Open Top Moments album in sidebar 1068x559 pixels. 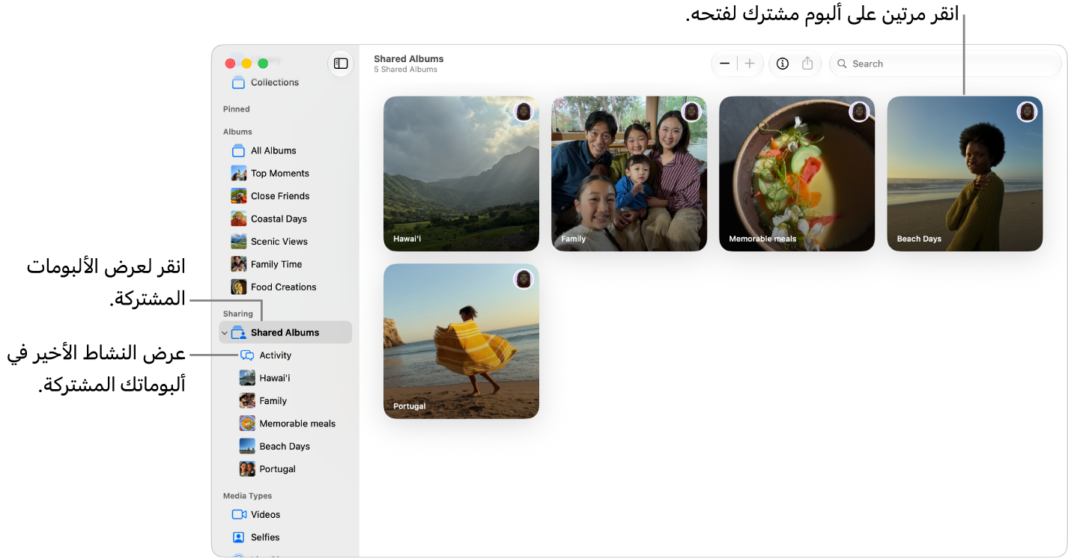pyautogui.click(x=285, y=173)
